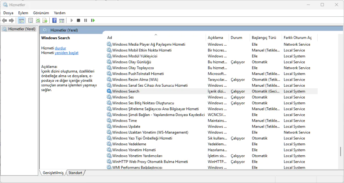344x183 pixels.
Task: Click Otomatik (Geci... cell of Windows Search
Action: tap(266, 91)
